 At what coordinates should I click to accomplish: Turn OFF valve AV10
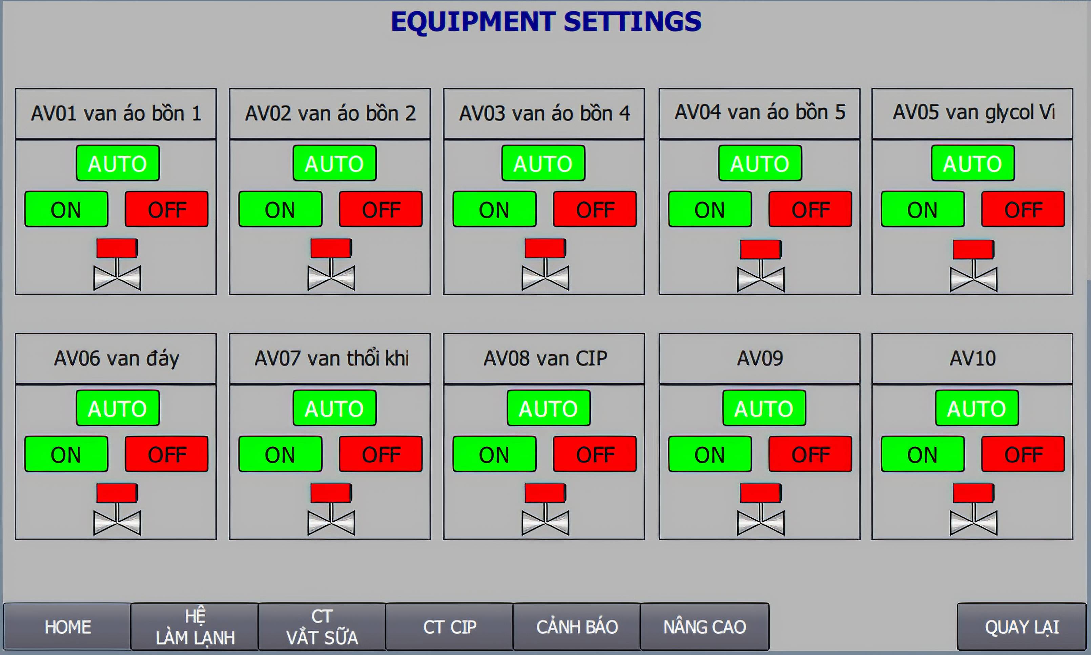click(1023, 454)
